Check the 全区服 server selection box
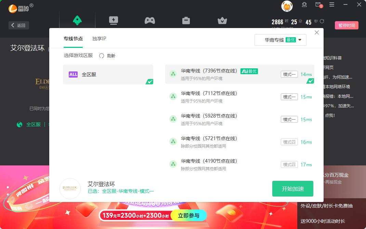 (149, 81)
